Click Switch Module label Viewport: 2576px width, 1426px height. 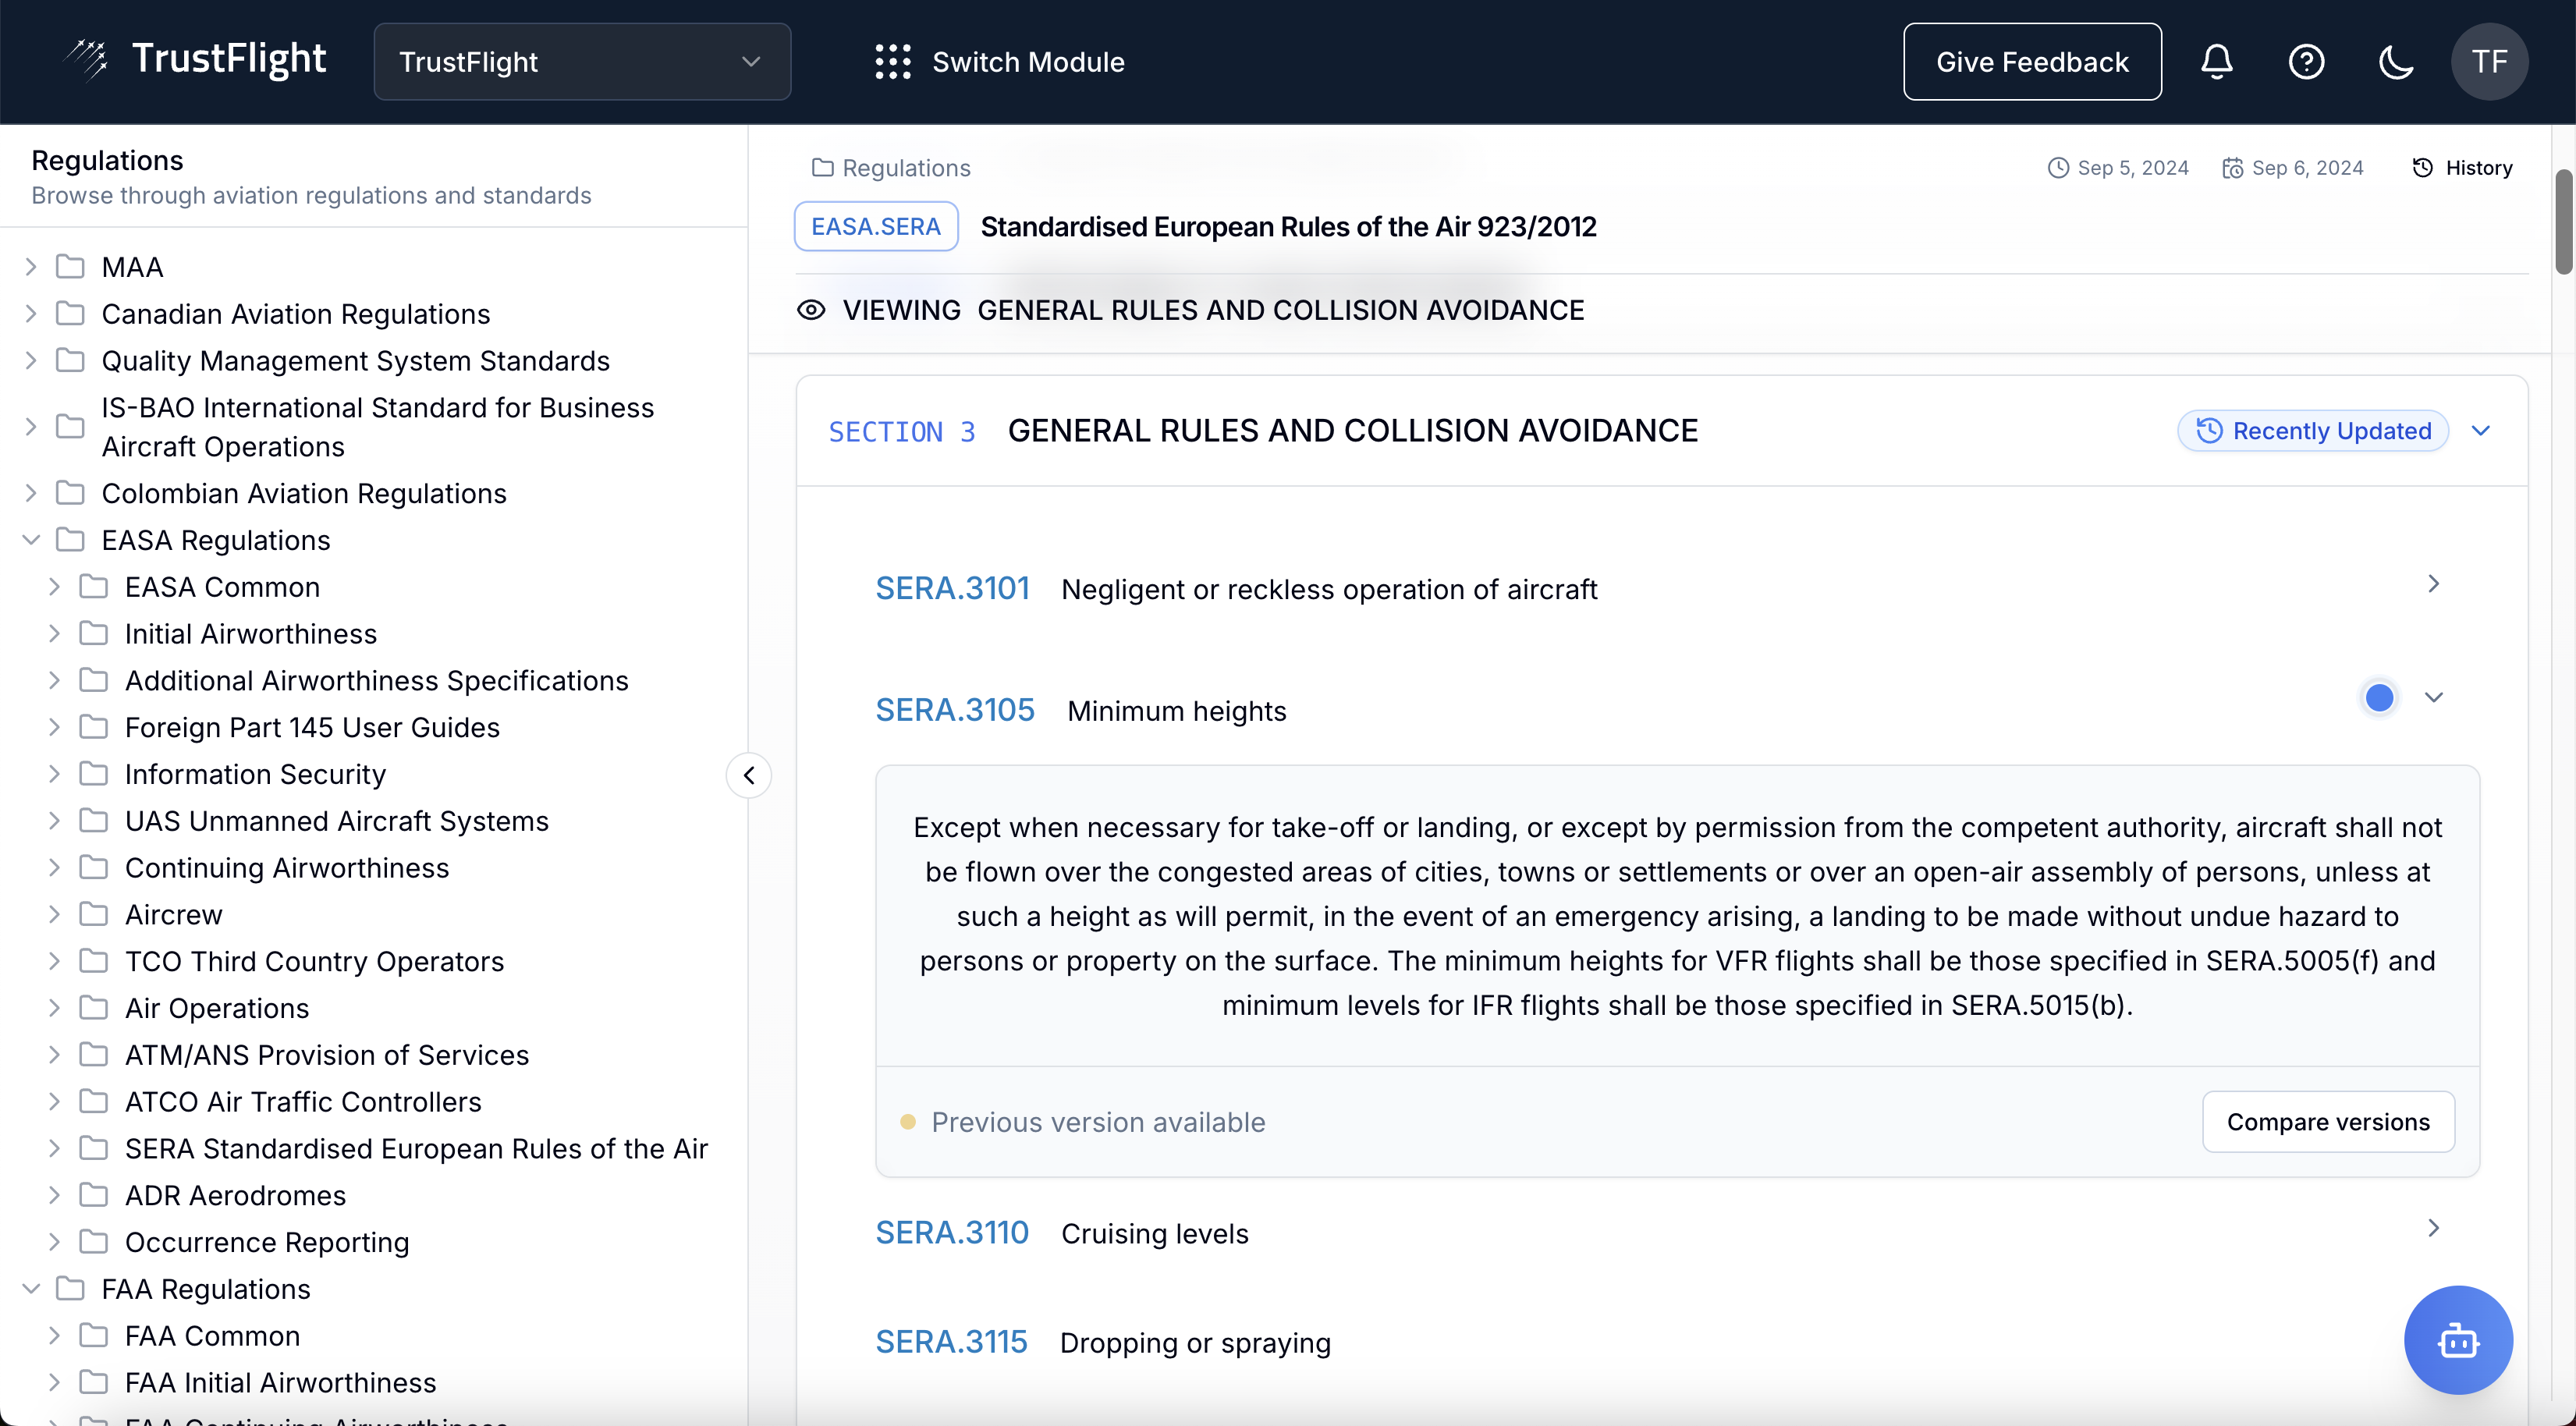(1028, 62)
